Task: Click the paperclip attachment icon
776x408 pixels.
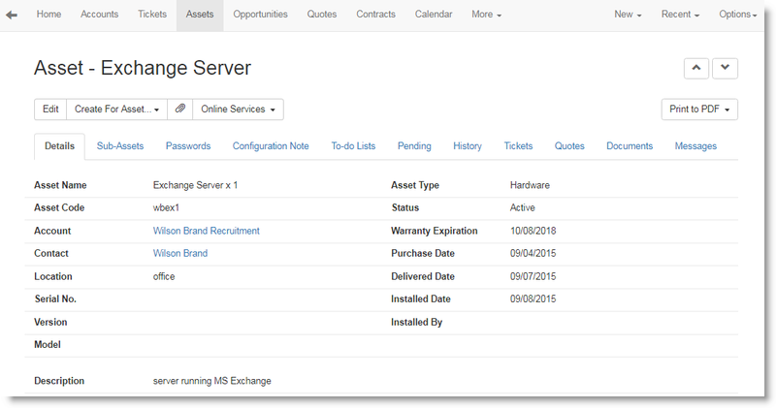Action: point(180,110)
